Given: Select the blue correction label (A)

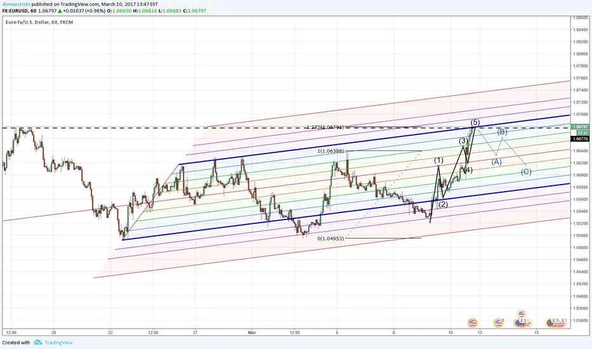Looking at the screenshot, I should pos(496,162).
